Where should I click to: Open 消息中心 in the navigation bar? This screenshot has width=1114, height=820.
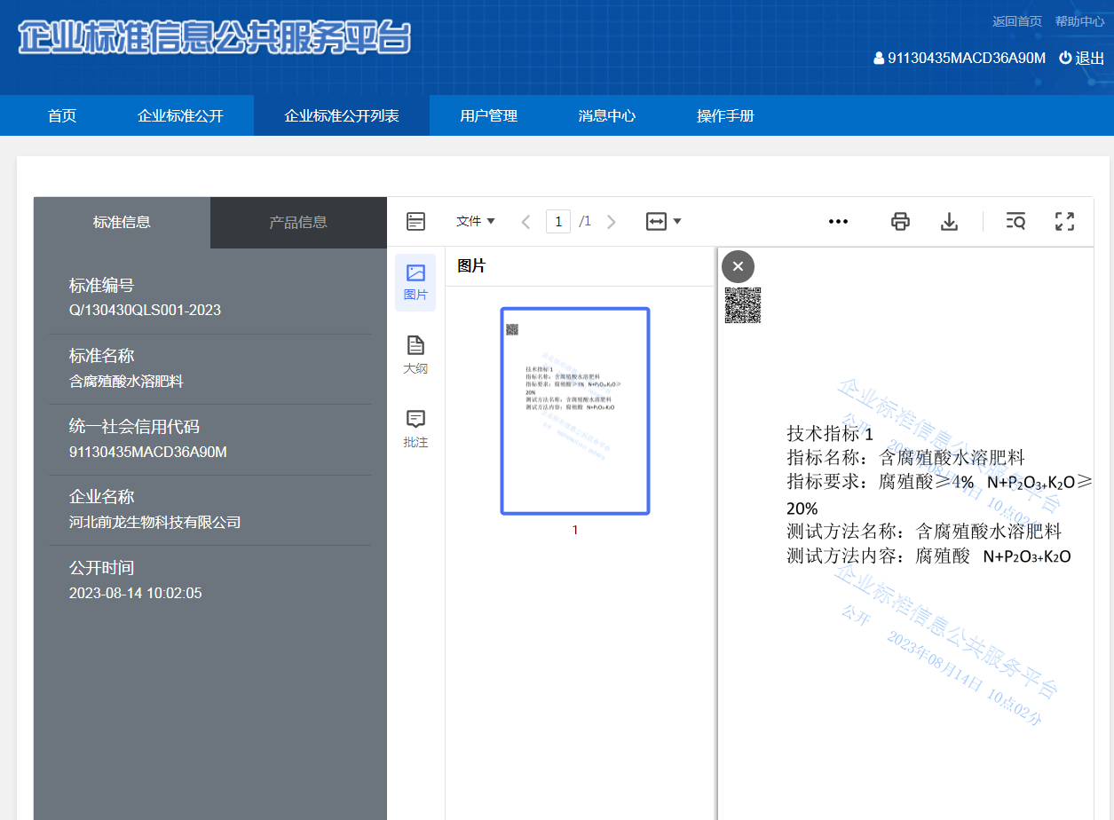coord(607,116)
